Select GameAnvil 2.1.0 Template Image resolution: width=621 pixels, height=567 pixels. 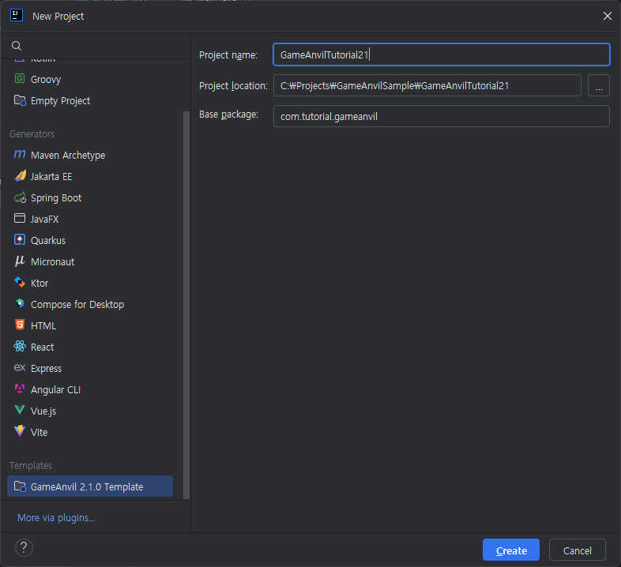point(87,487)
